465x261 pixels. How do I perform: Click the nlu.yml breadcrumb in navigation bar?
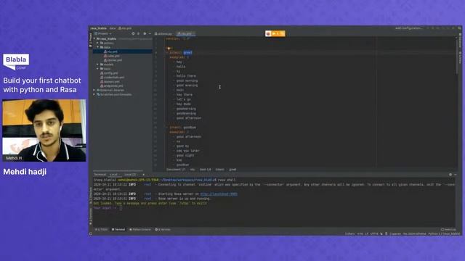coord(125,28)
